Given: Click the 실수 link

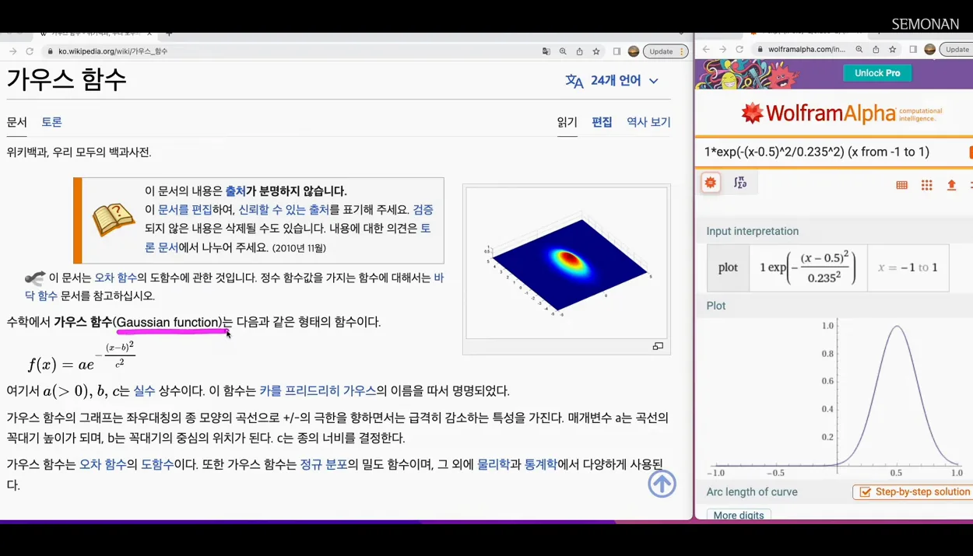Looking at the screenshot, I should click(144, 390).
